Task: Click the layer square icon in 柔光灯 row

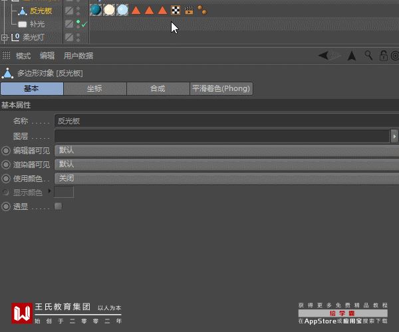Action: tap(69, 37)
